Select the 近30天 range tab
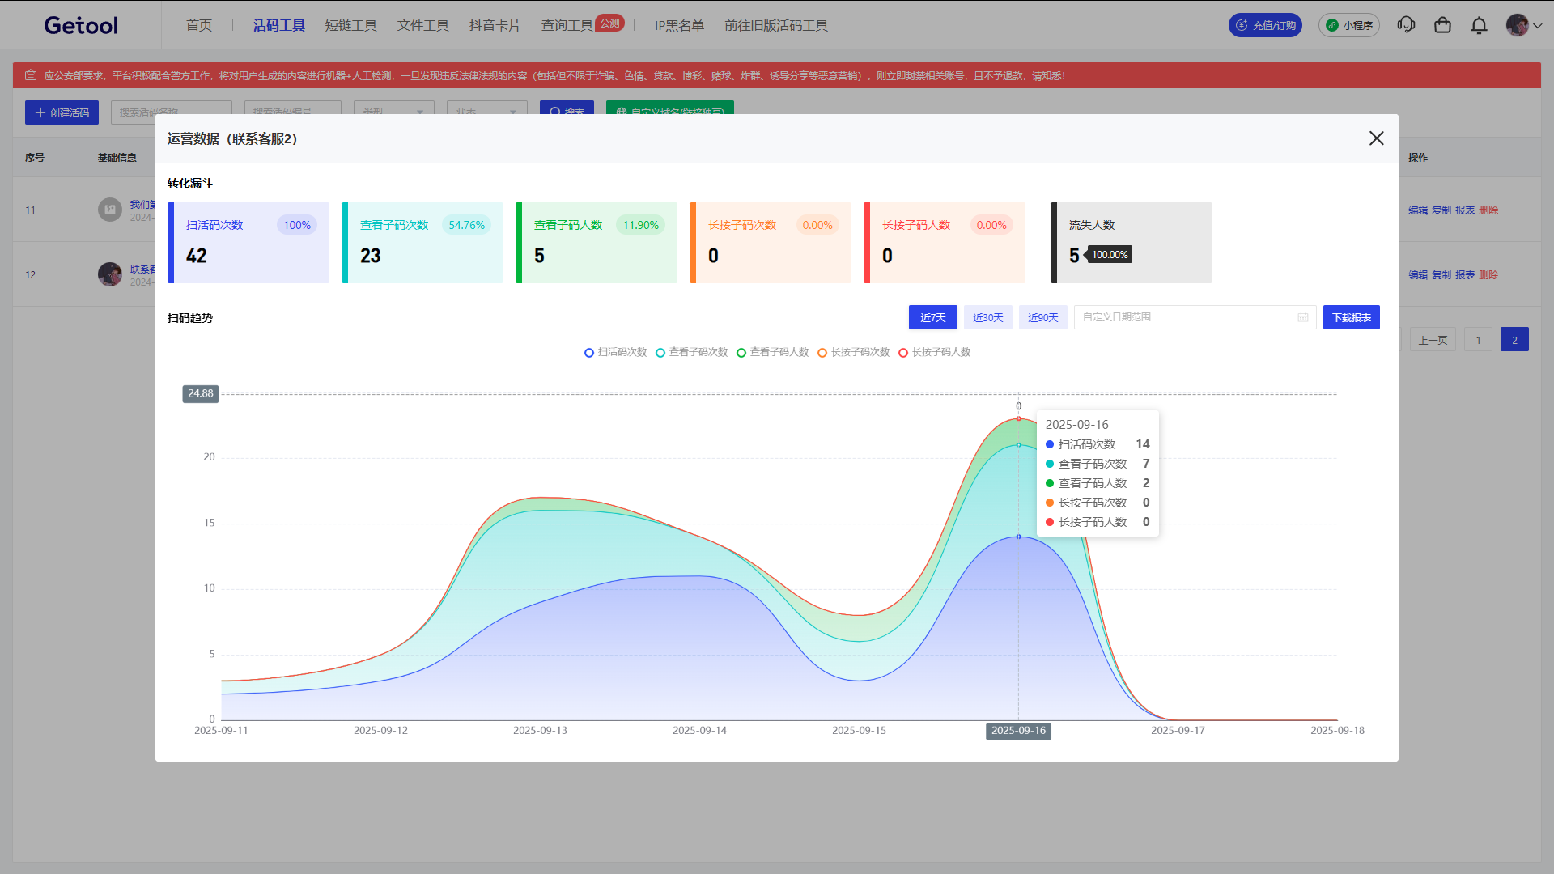1554x874 pixels. 987,317
